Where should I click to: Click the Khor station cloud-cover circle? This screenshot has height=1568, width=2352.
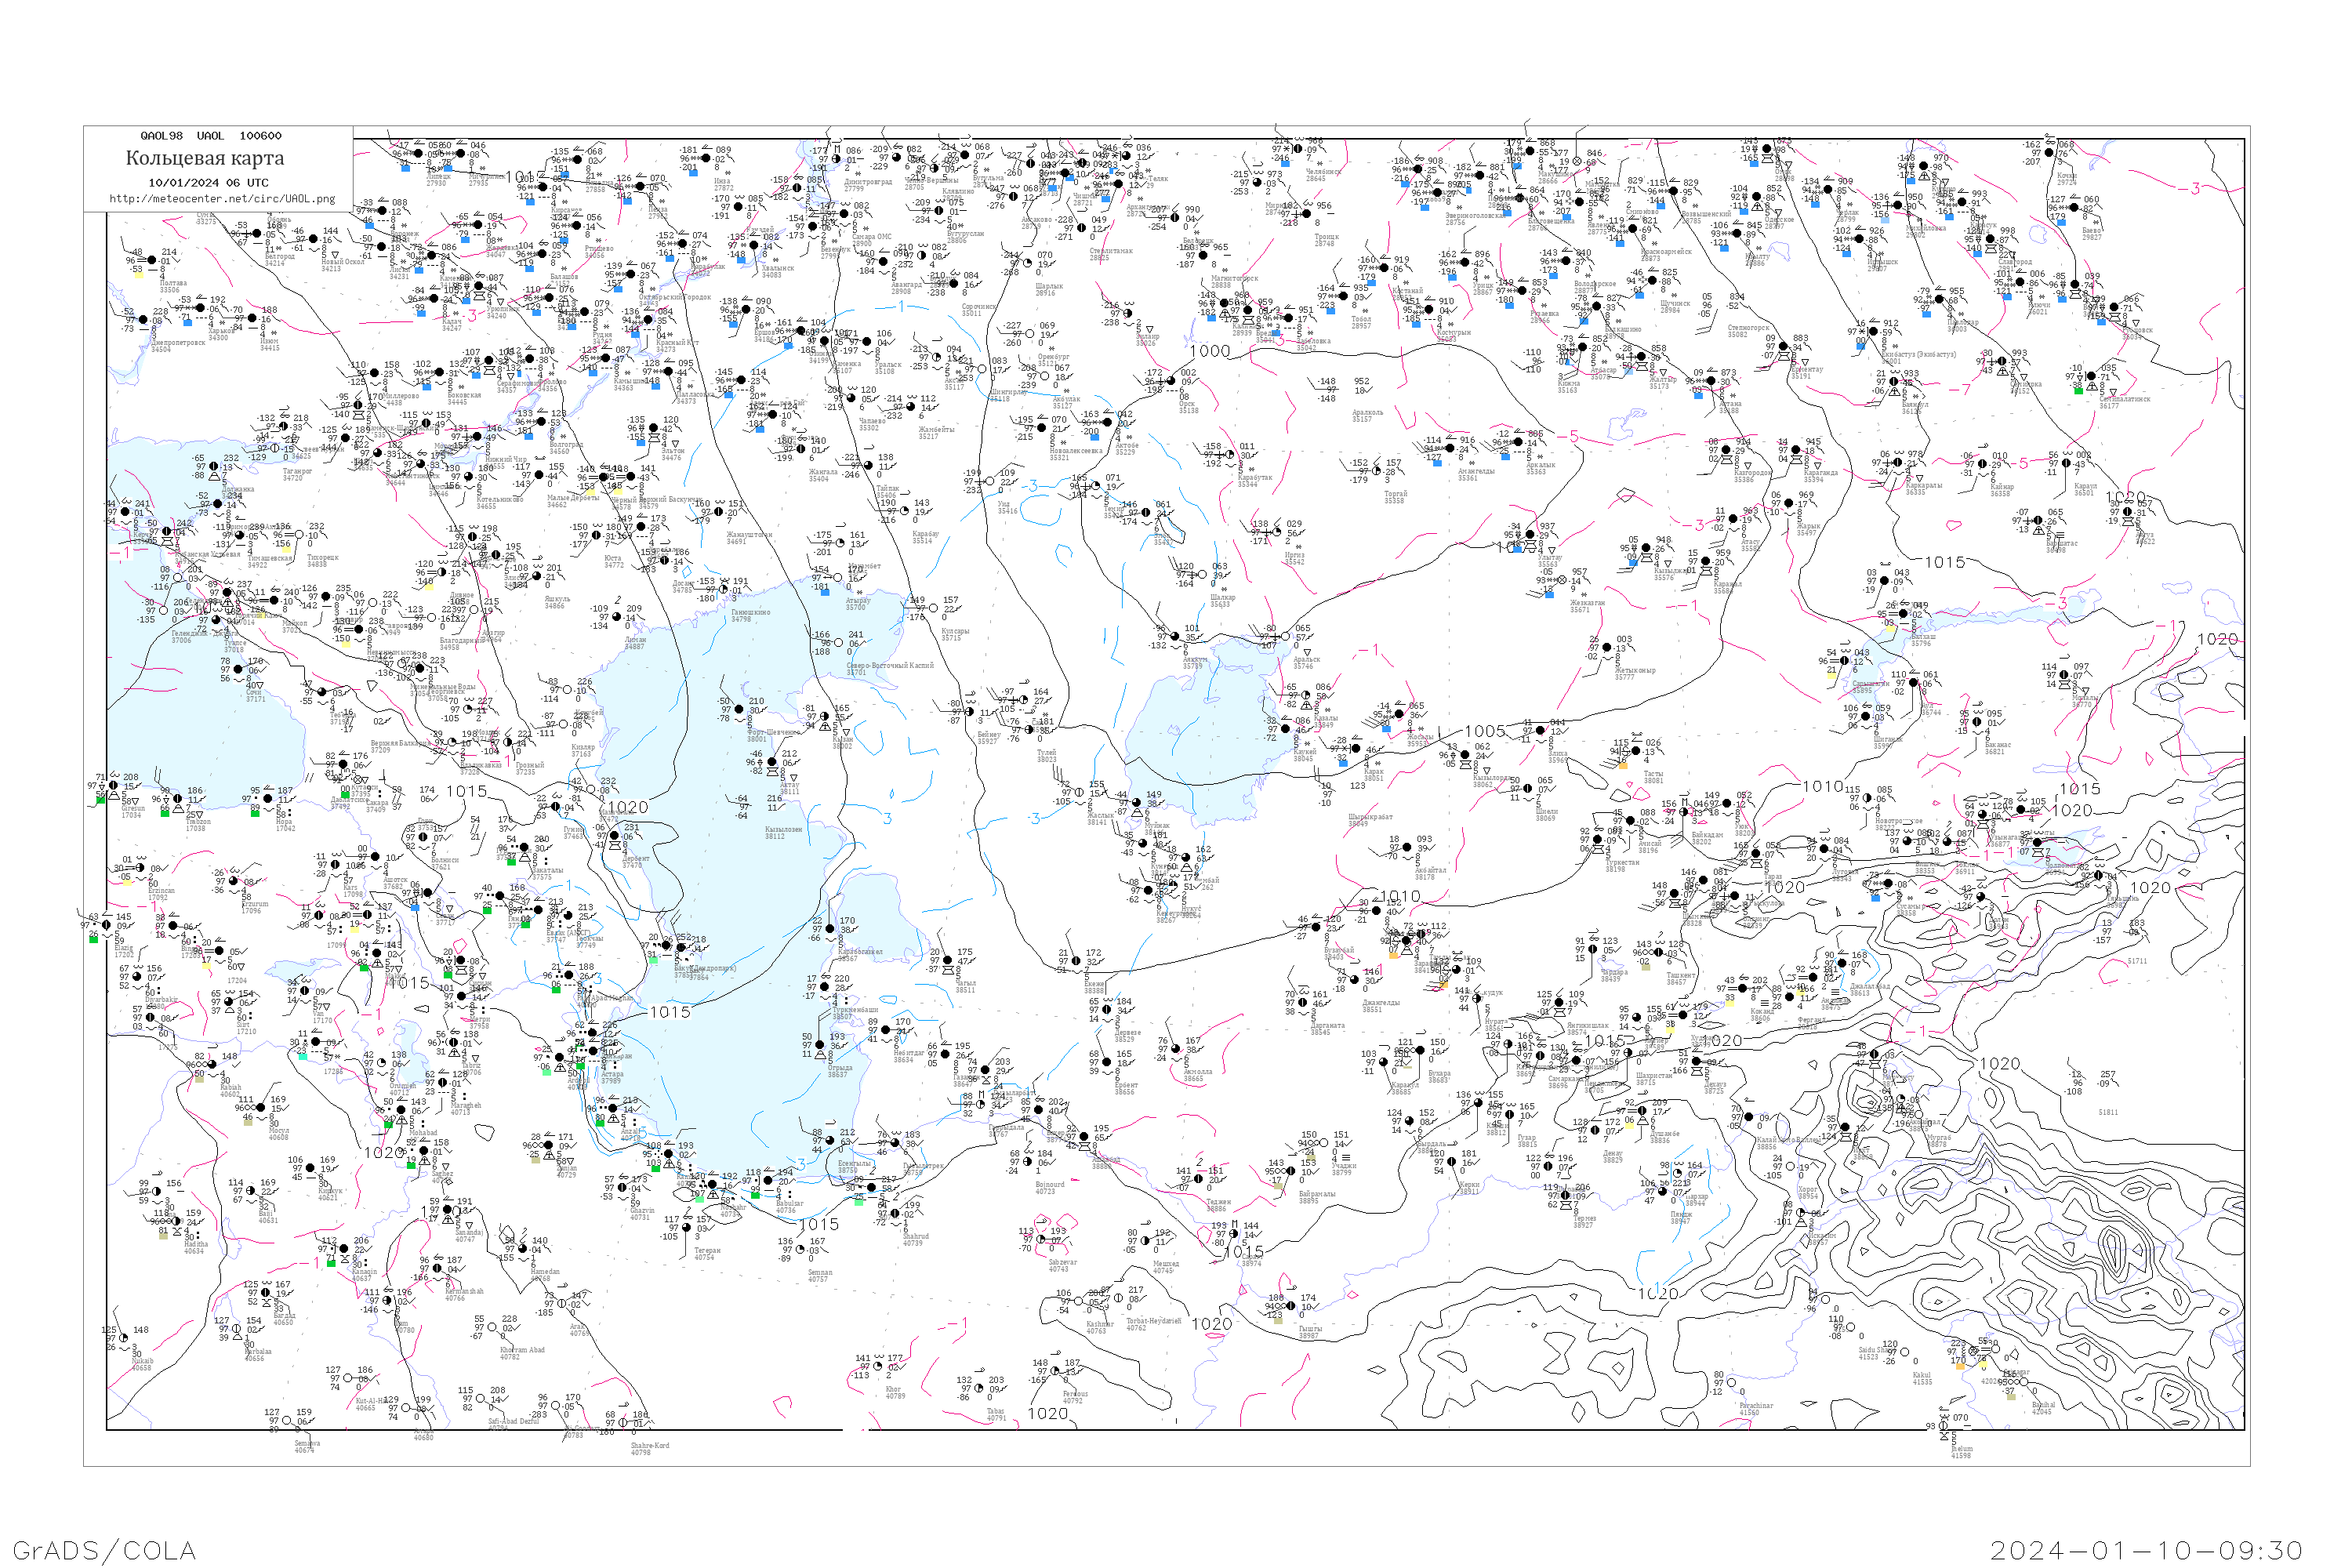(878, 1366)
